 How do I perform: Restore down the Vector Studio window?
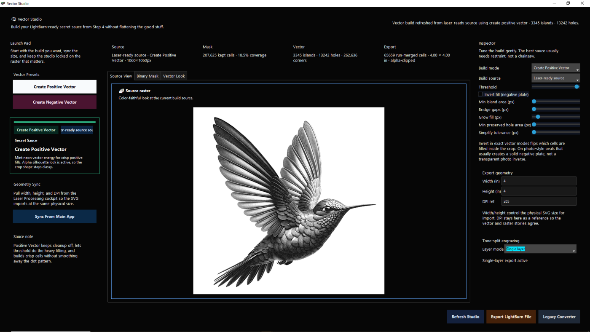click(568, 3)
